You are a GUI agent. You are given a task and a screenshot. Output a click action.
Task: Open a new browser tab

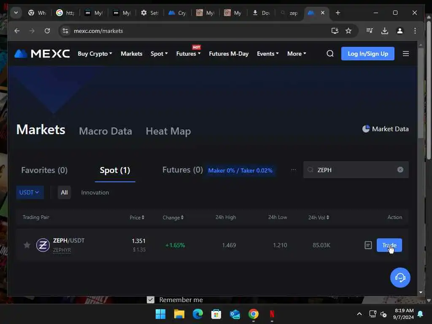point(338,13)
